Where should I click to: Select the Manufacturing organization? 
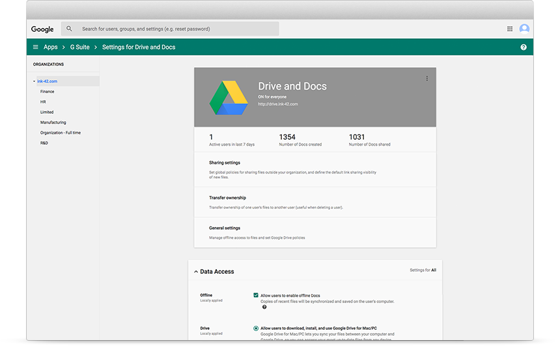coord(53,122)
